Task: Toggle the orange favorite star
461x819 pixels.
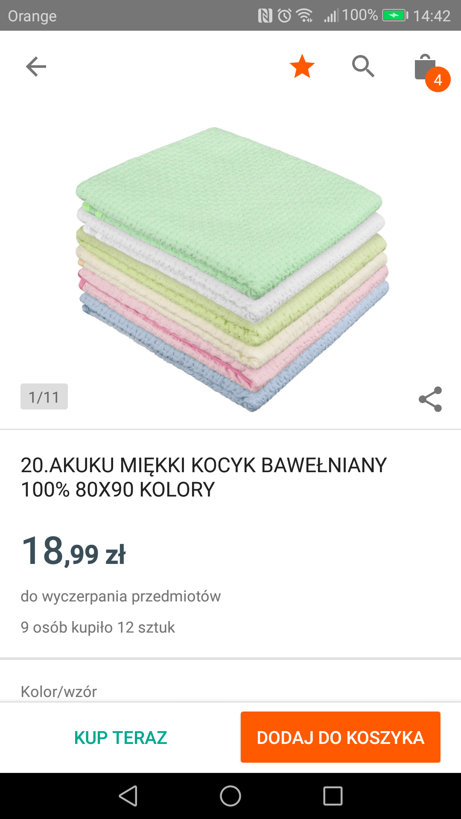Action: 302,67
